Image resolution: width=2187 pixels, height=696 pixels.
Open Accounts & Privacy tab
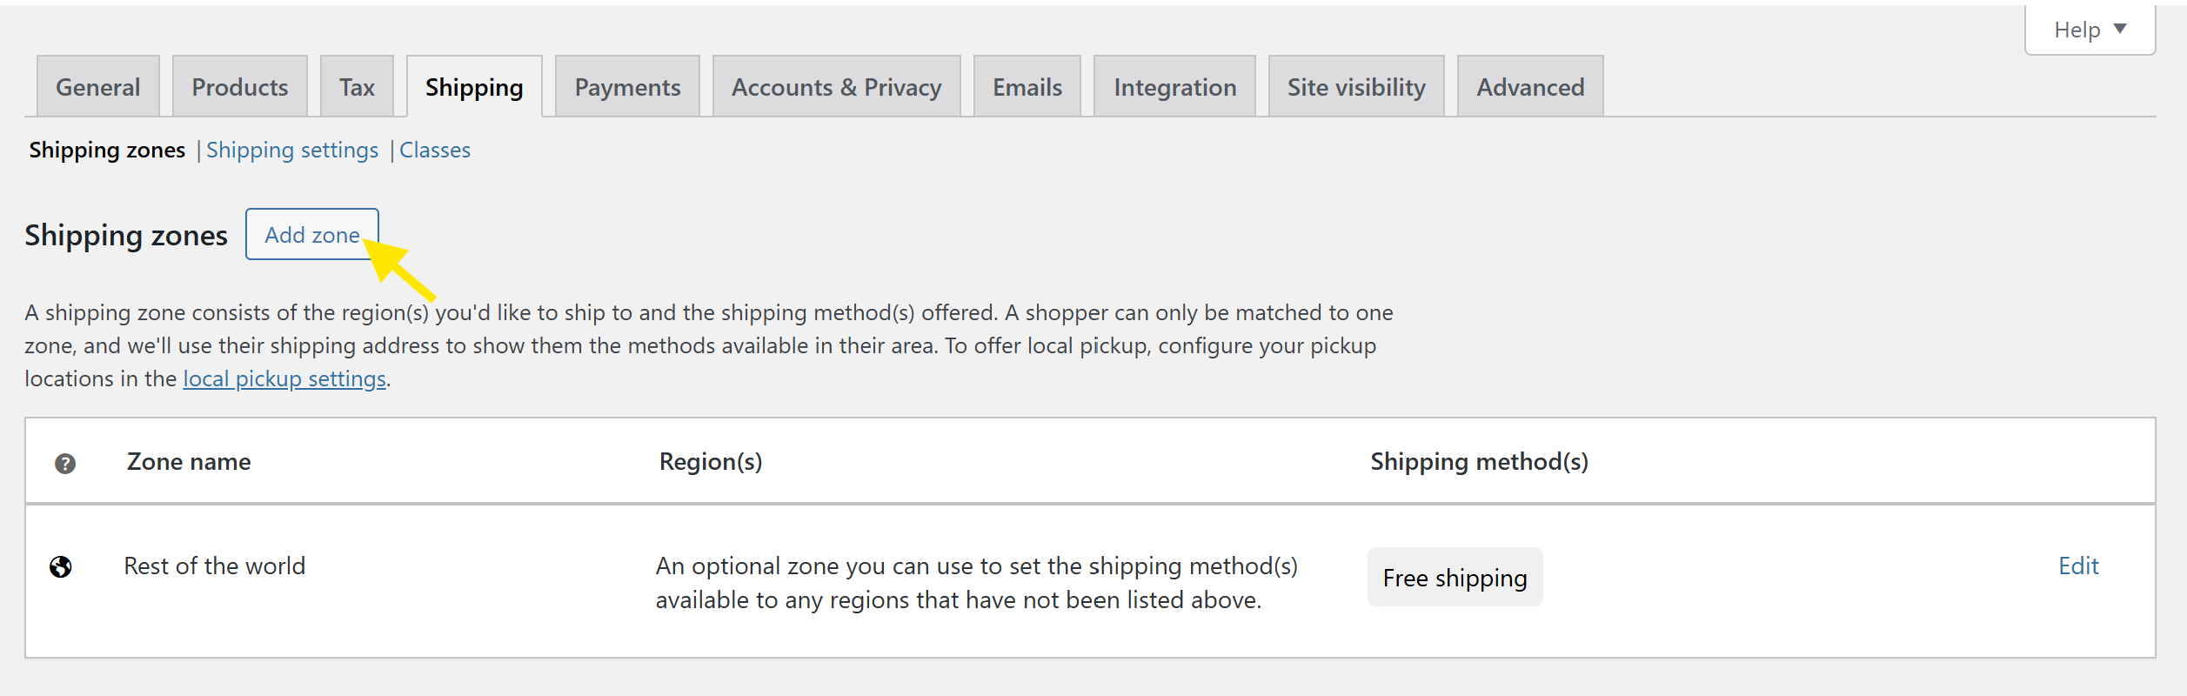pyautogui.click(x=837, y=87)
